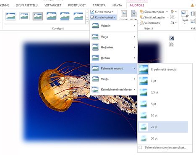
Task: Click the wrap text icon beside Sijainti
Action: (133, 14)
